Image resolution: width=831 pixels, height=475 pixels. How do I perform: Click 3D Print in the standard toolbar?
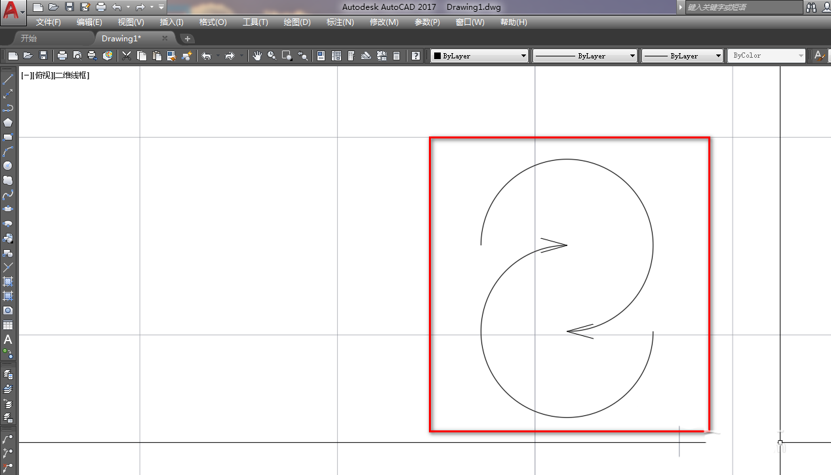point(108,56)
